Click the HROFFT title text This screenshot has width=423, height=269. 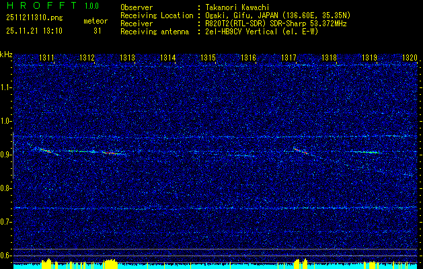[42, 5]
